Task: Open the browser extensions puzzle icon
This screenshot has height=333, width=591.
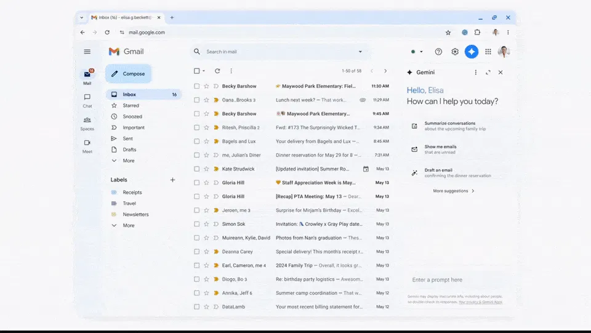Action: click(478, 33)
